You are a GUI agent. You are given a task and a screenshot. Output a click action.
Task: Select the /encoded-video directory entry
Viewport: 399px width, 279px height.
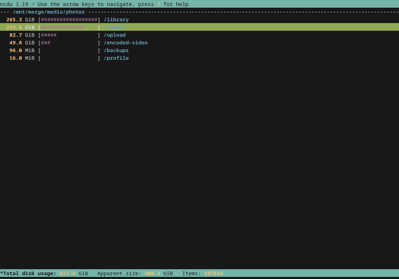(126, 43)
